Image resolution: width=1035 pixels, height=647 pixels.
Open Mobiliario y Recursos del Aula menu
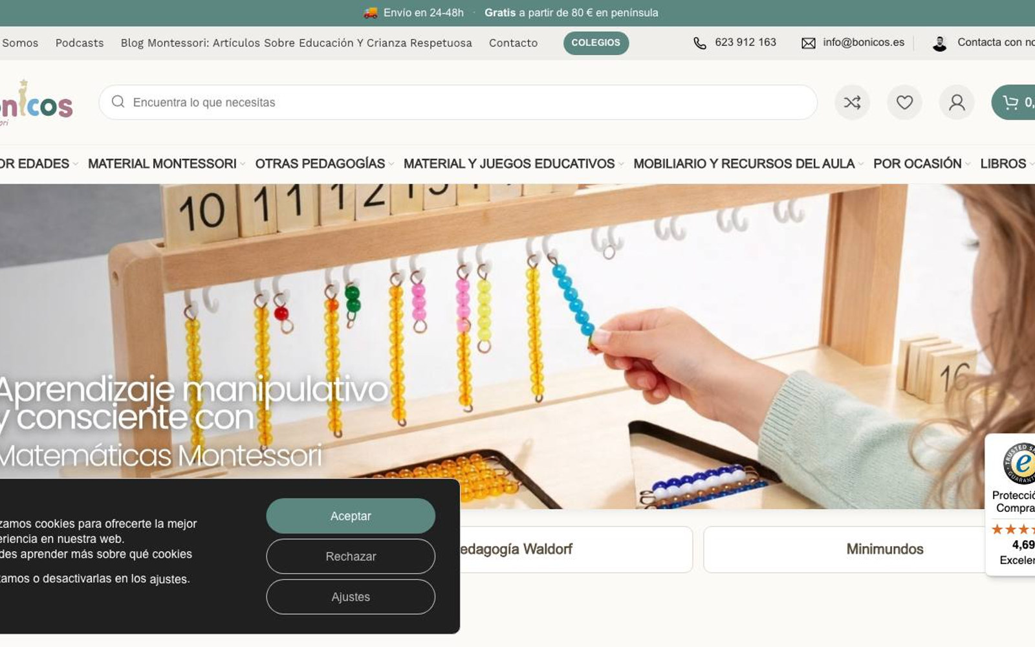coord(748,164)
